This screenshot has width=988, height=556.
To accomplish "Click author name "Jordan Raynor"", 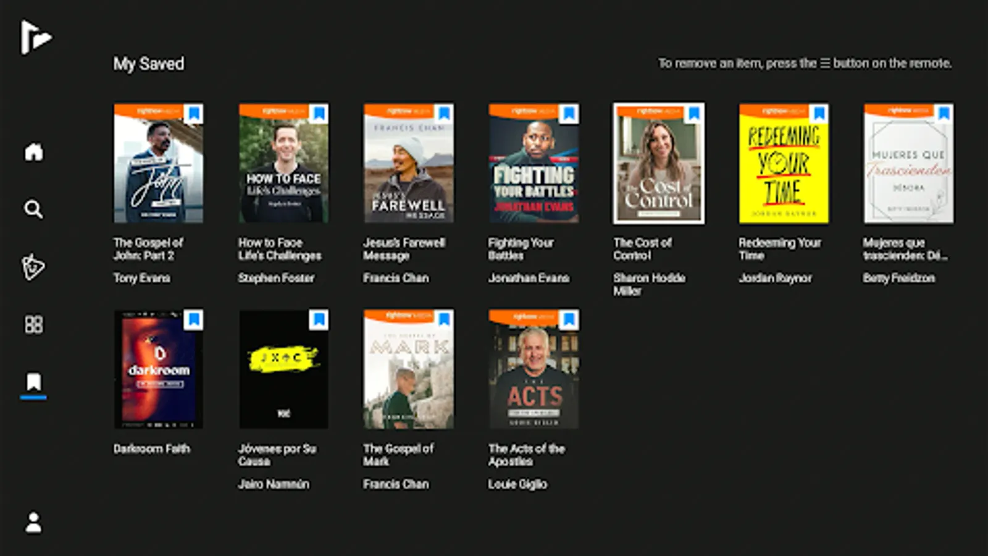I will pyautogui.click(x=775, y=278).
